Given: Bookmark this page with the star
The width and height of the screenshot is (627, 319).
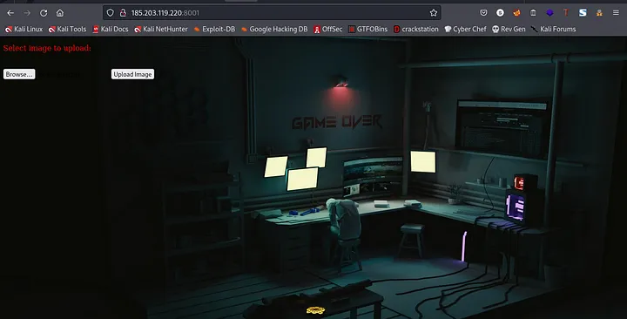Looking at the screenshot, I should click(x=434, y=13).
